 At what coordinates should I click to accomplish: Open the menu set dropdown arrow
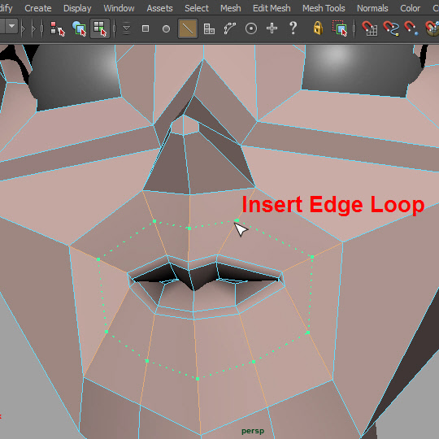click(x=11, y=26)
